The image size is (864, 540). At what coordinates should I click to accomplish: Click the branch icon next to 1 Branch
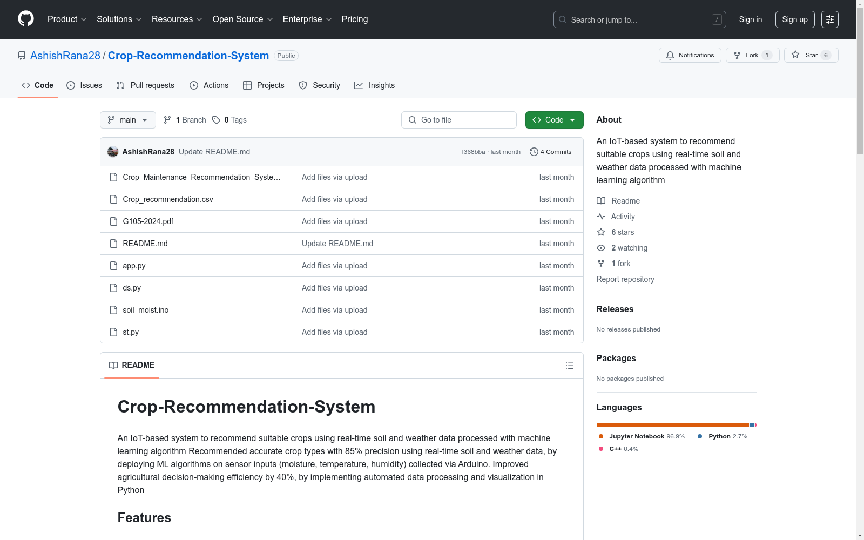[167, 120]
